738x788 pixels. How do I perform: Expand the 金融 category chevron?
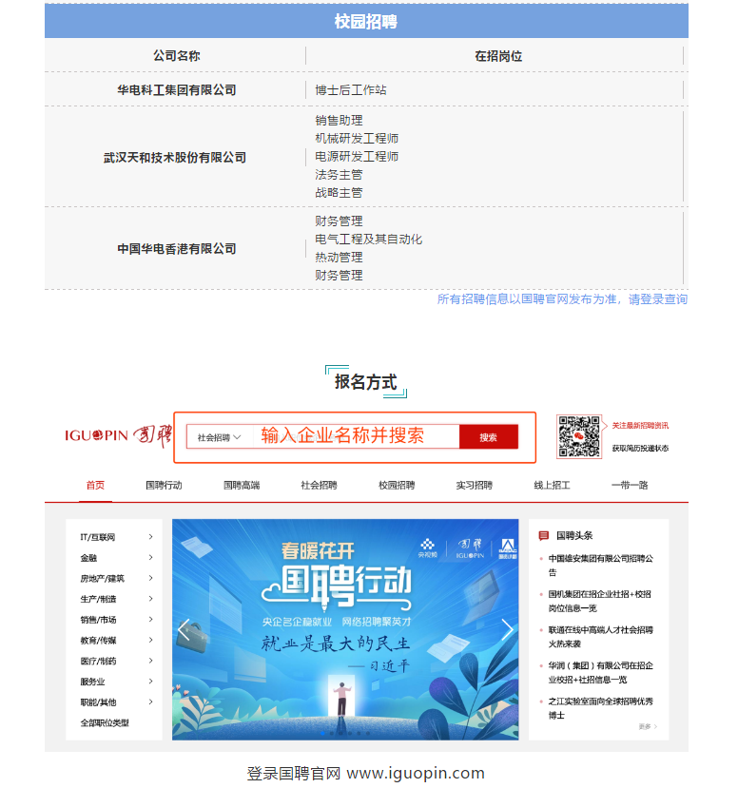(150, 558)
